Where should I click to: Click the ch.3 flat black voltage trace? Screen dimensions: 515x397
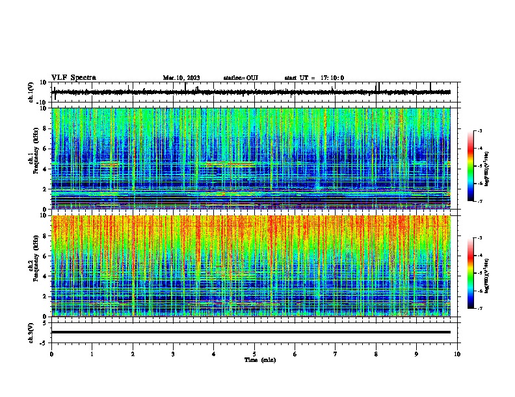[251, 332]
